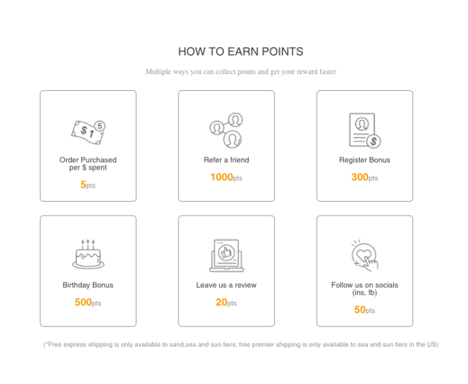This screenshot has width=468, height=384.
Task: Select the Order Purchased per $ spent label
Action: (x=88, y=164)
